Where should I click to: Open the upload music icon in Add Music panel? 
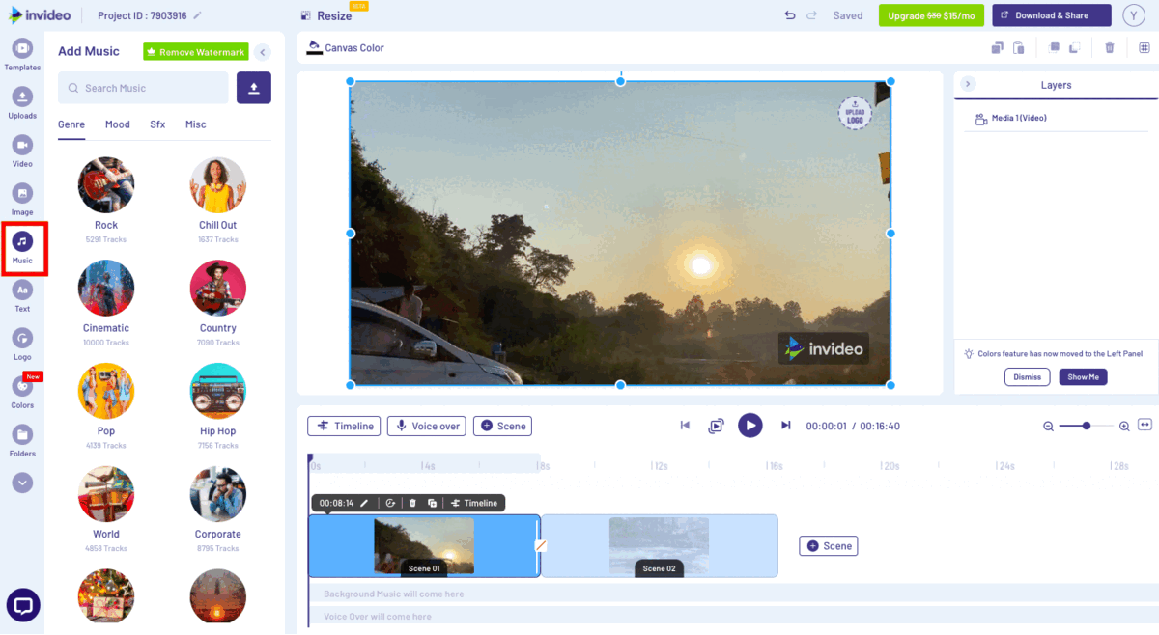pyautogui.click(x=254, y=88)
